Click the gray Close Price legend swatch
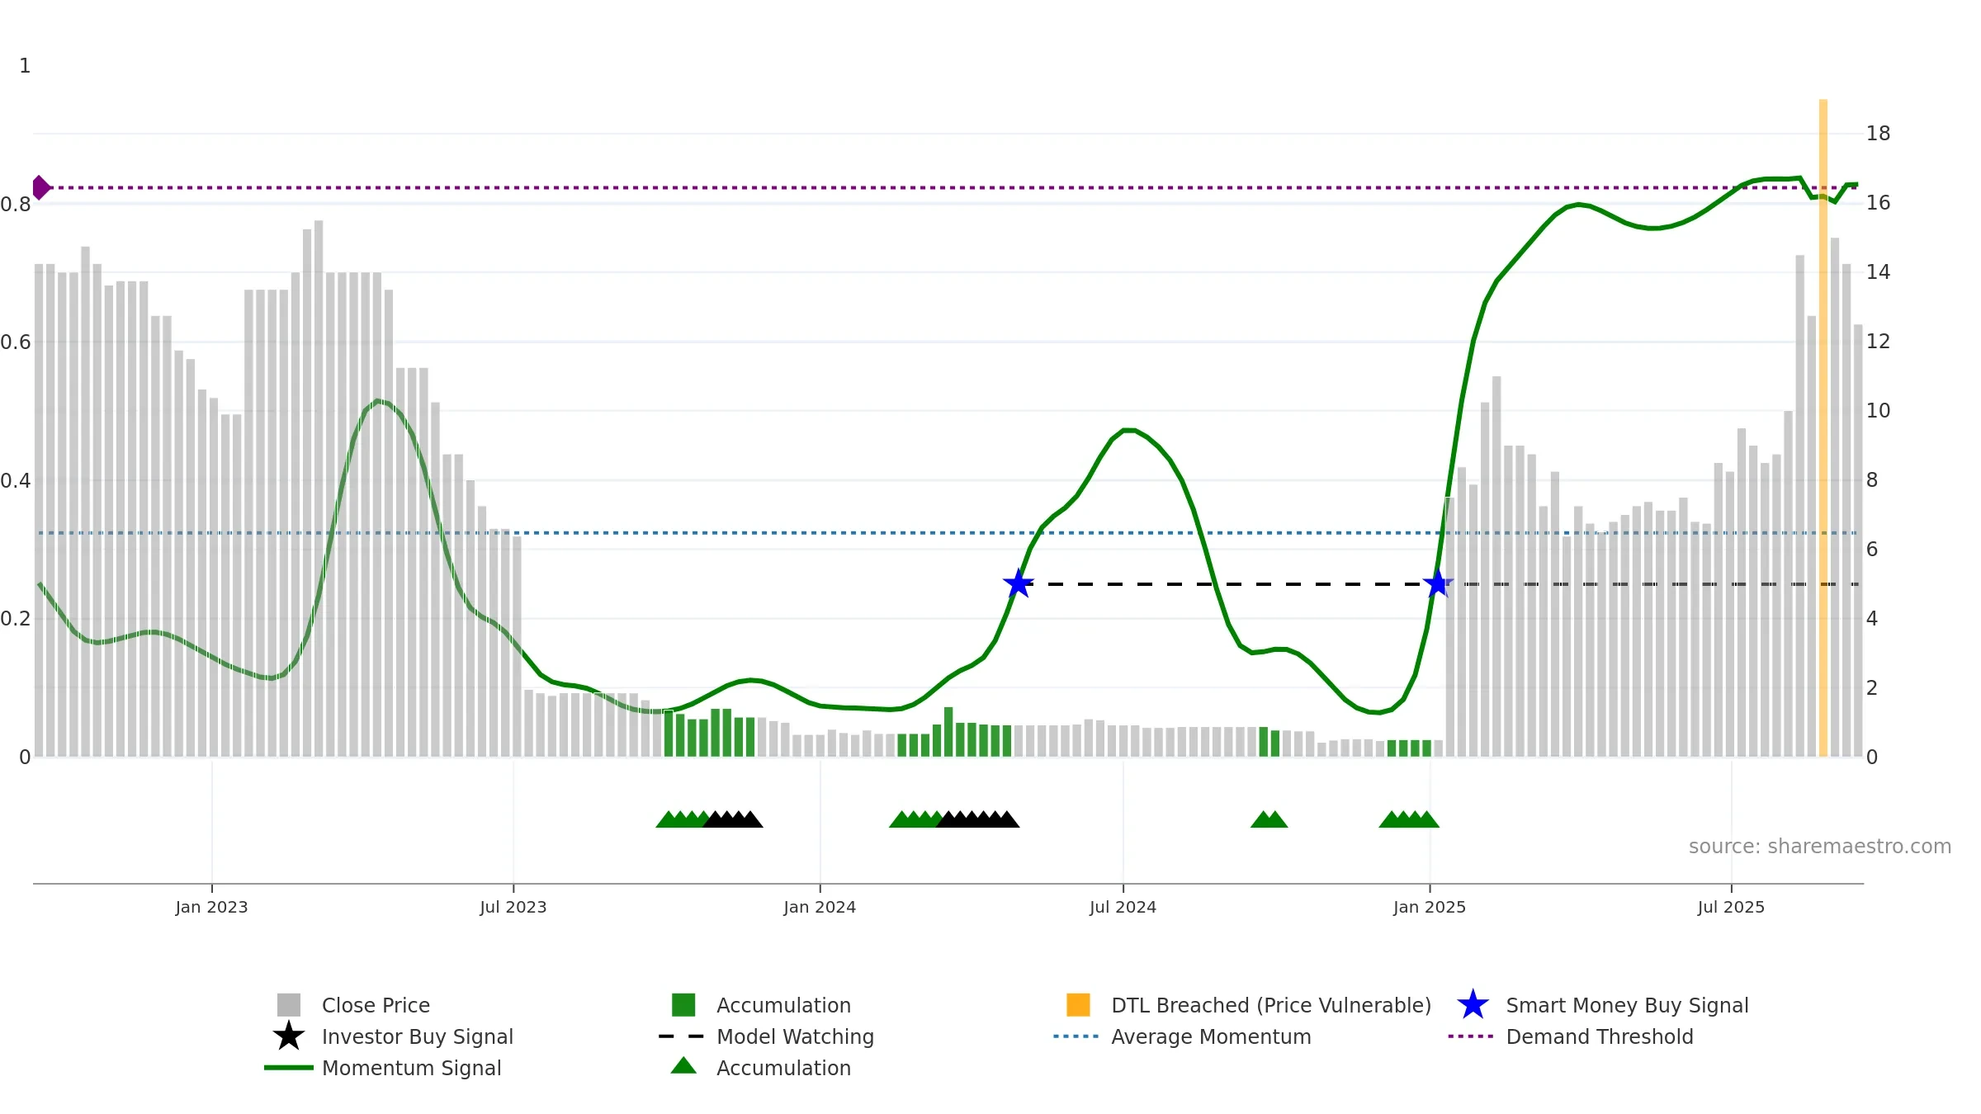The height and width of the screenshot is (1114, 1981). pyautogui.click(x=289, y=1005)
